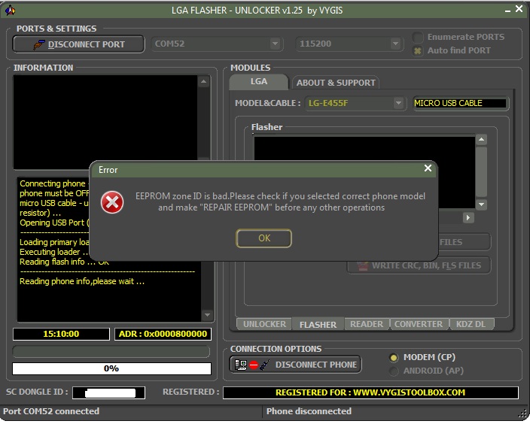Click the Flasher list scrollbar thumb
The image size is (530, 424).
coord(481,171)
